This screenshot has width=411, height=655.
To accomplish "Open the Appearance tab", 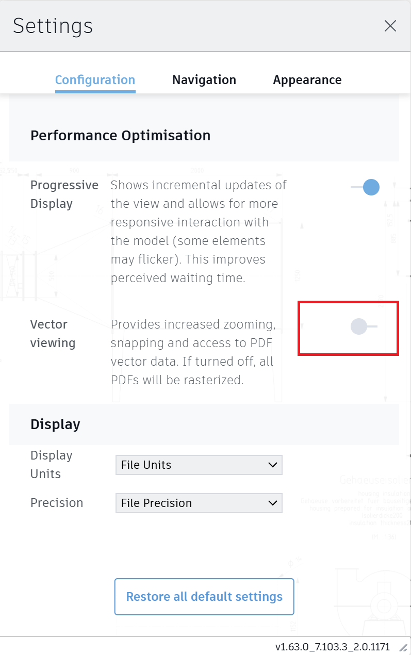I will click(x=307, y=80).
